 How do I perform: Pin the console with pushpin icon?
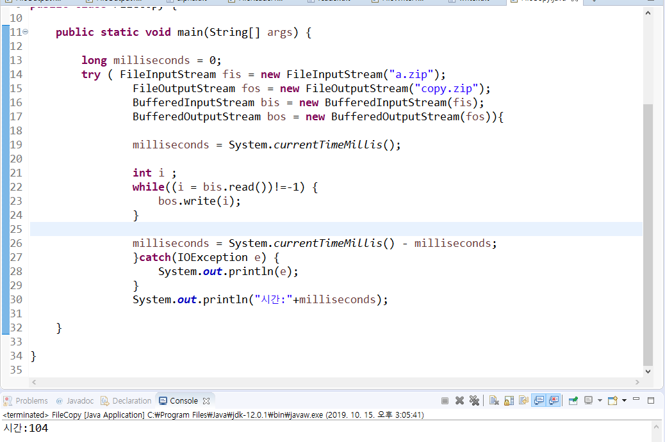point(573,400)
